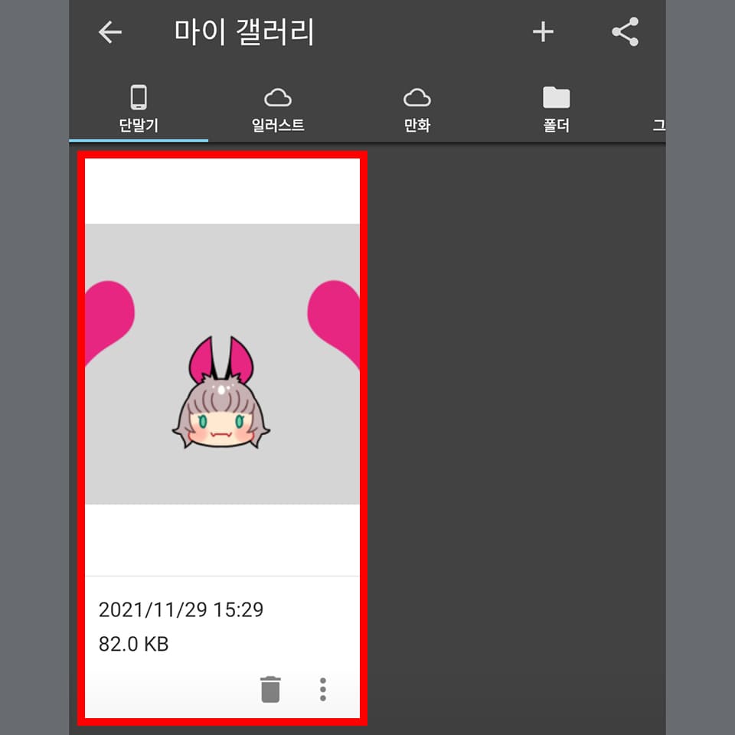Tap the share icon in the header
Screen dimensions: 735x735
(x=626, y=32)
